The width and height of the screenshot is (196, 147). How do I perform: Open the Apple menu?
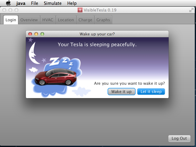tap(9, 3)
